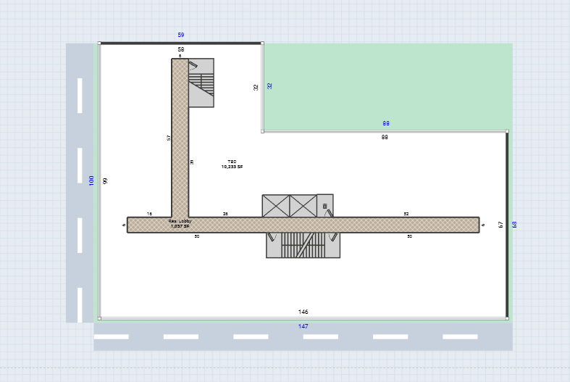Viewport: 570px width, 382px height.
Task: Click the blue 68 dimension on the right
Action: (515, 225)
